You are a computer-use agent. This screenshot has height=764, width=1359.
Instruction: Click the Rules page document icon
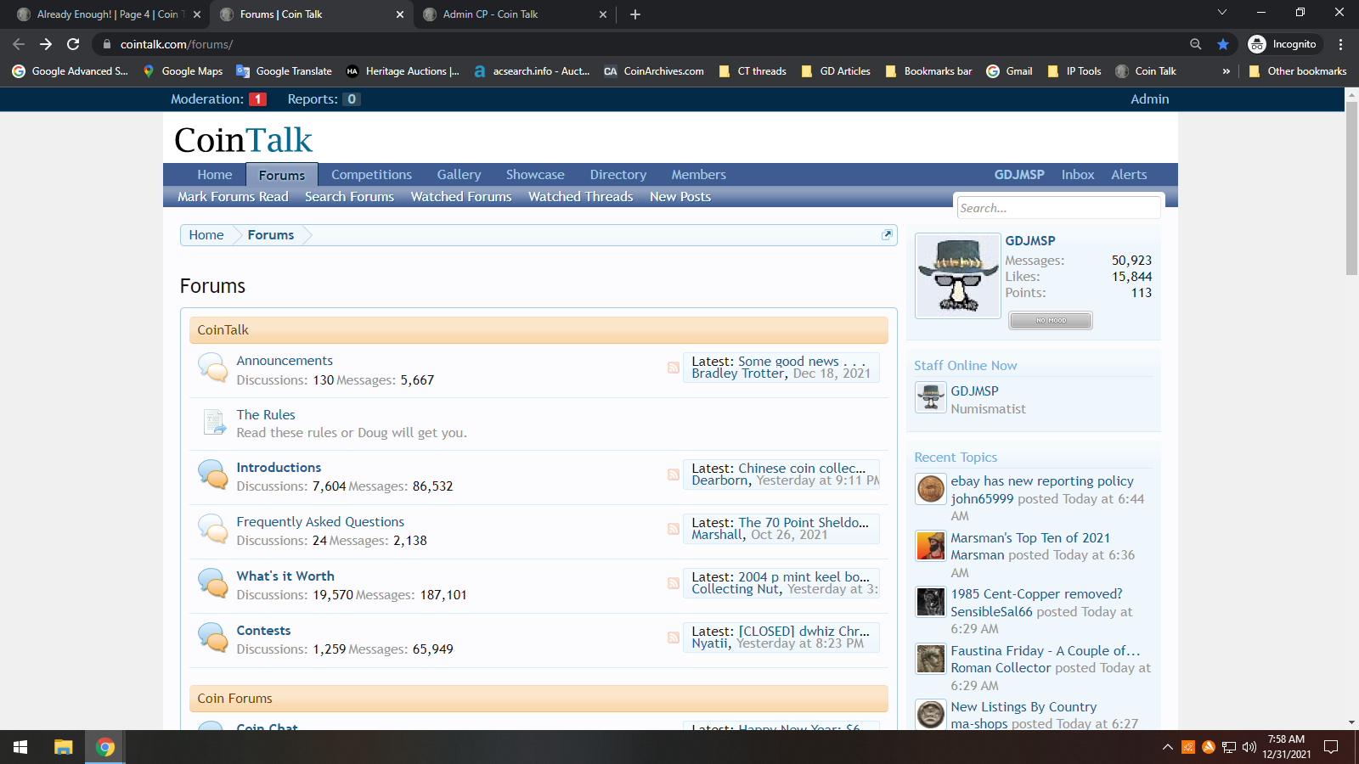(213, 421)
